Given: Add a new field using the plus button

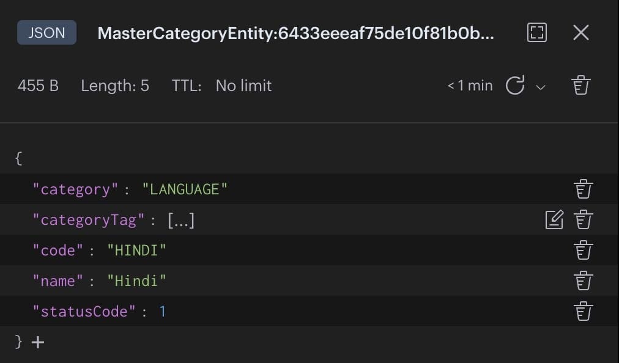Looking at the screenshot, I should [39, 342].
